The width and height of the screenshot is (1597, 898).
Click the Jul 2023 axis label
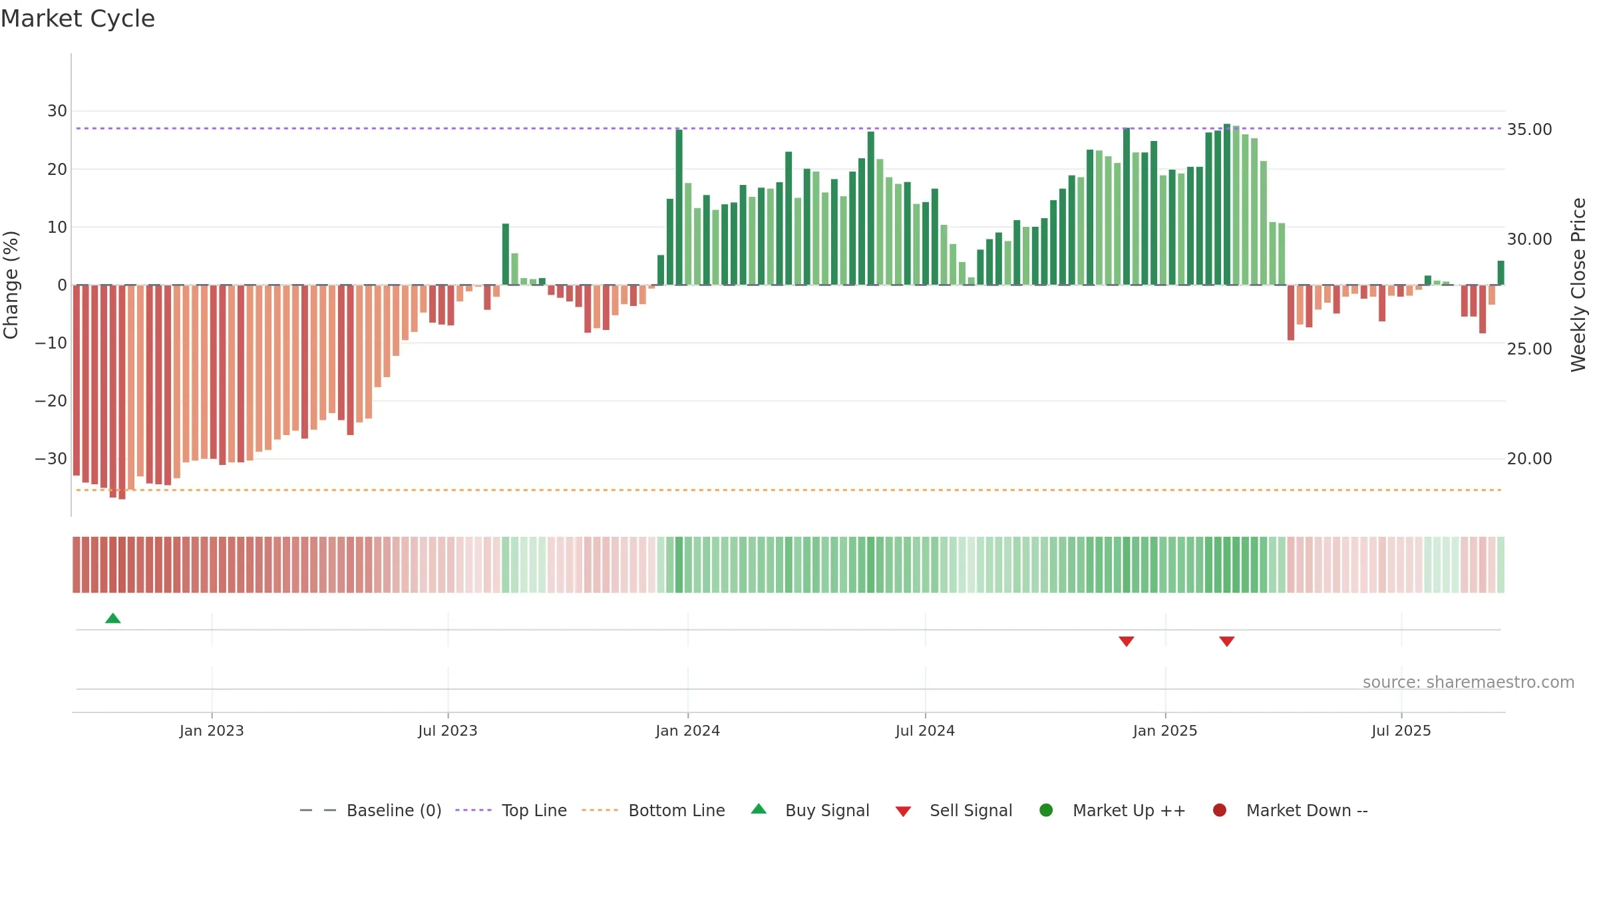[x=448, y=730]
